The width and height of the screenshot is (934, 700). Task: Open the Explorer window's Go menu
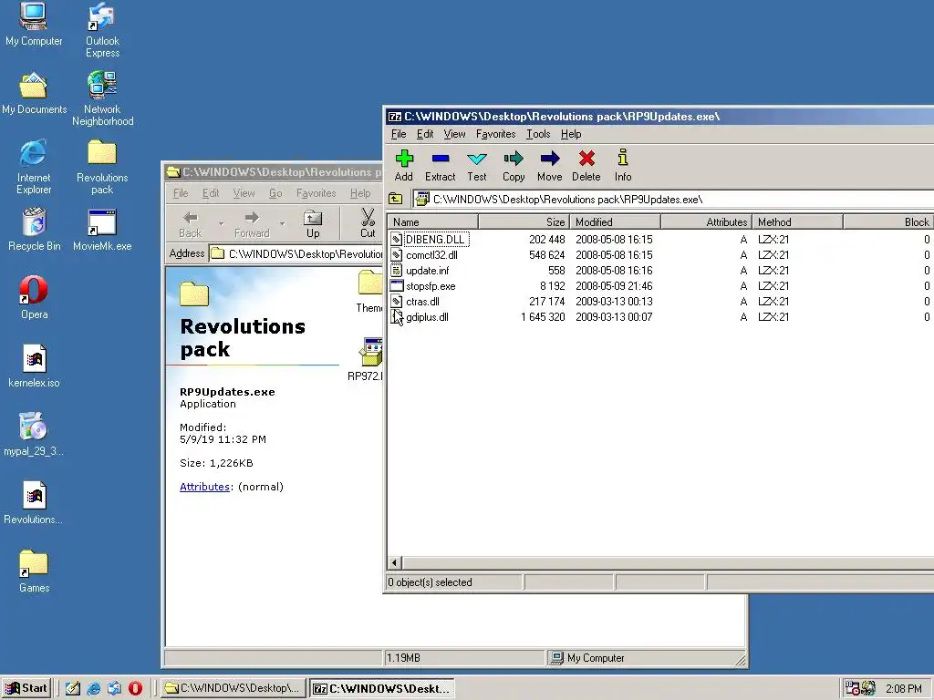tap(275, 193)
